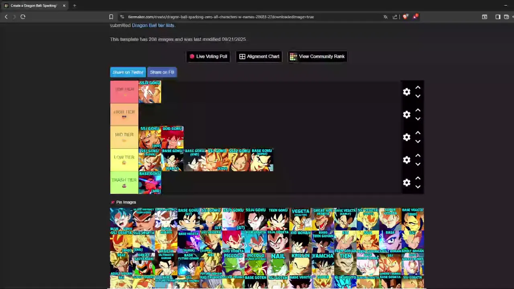Open settings gear for the Mid Tier row
The height and width of the screenshot is (289, 514).
pyautogui.click(x=407, y=137)
